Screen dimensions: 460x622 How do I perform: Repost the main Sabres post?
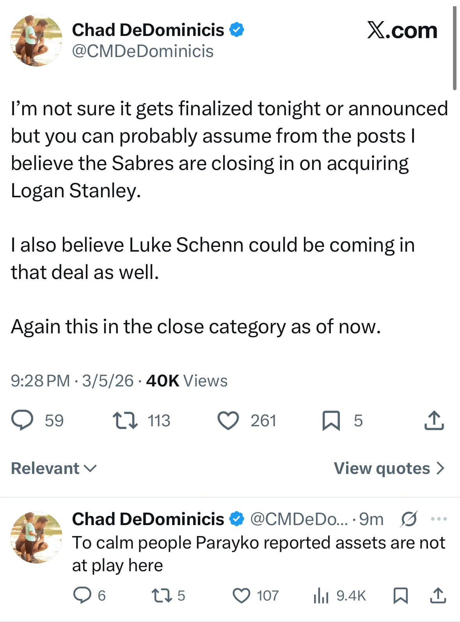pos(125,420)
